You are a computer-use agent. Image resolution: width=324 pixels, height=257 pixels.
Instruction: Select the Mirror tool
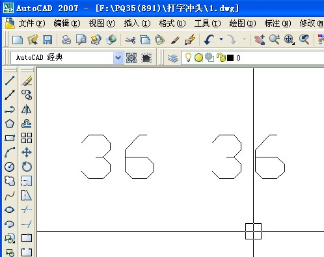click(27, 109)
